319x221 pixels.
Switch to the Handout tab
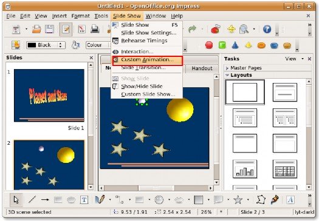(x=202, y=68)
